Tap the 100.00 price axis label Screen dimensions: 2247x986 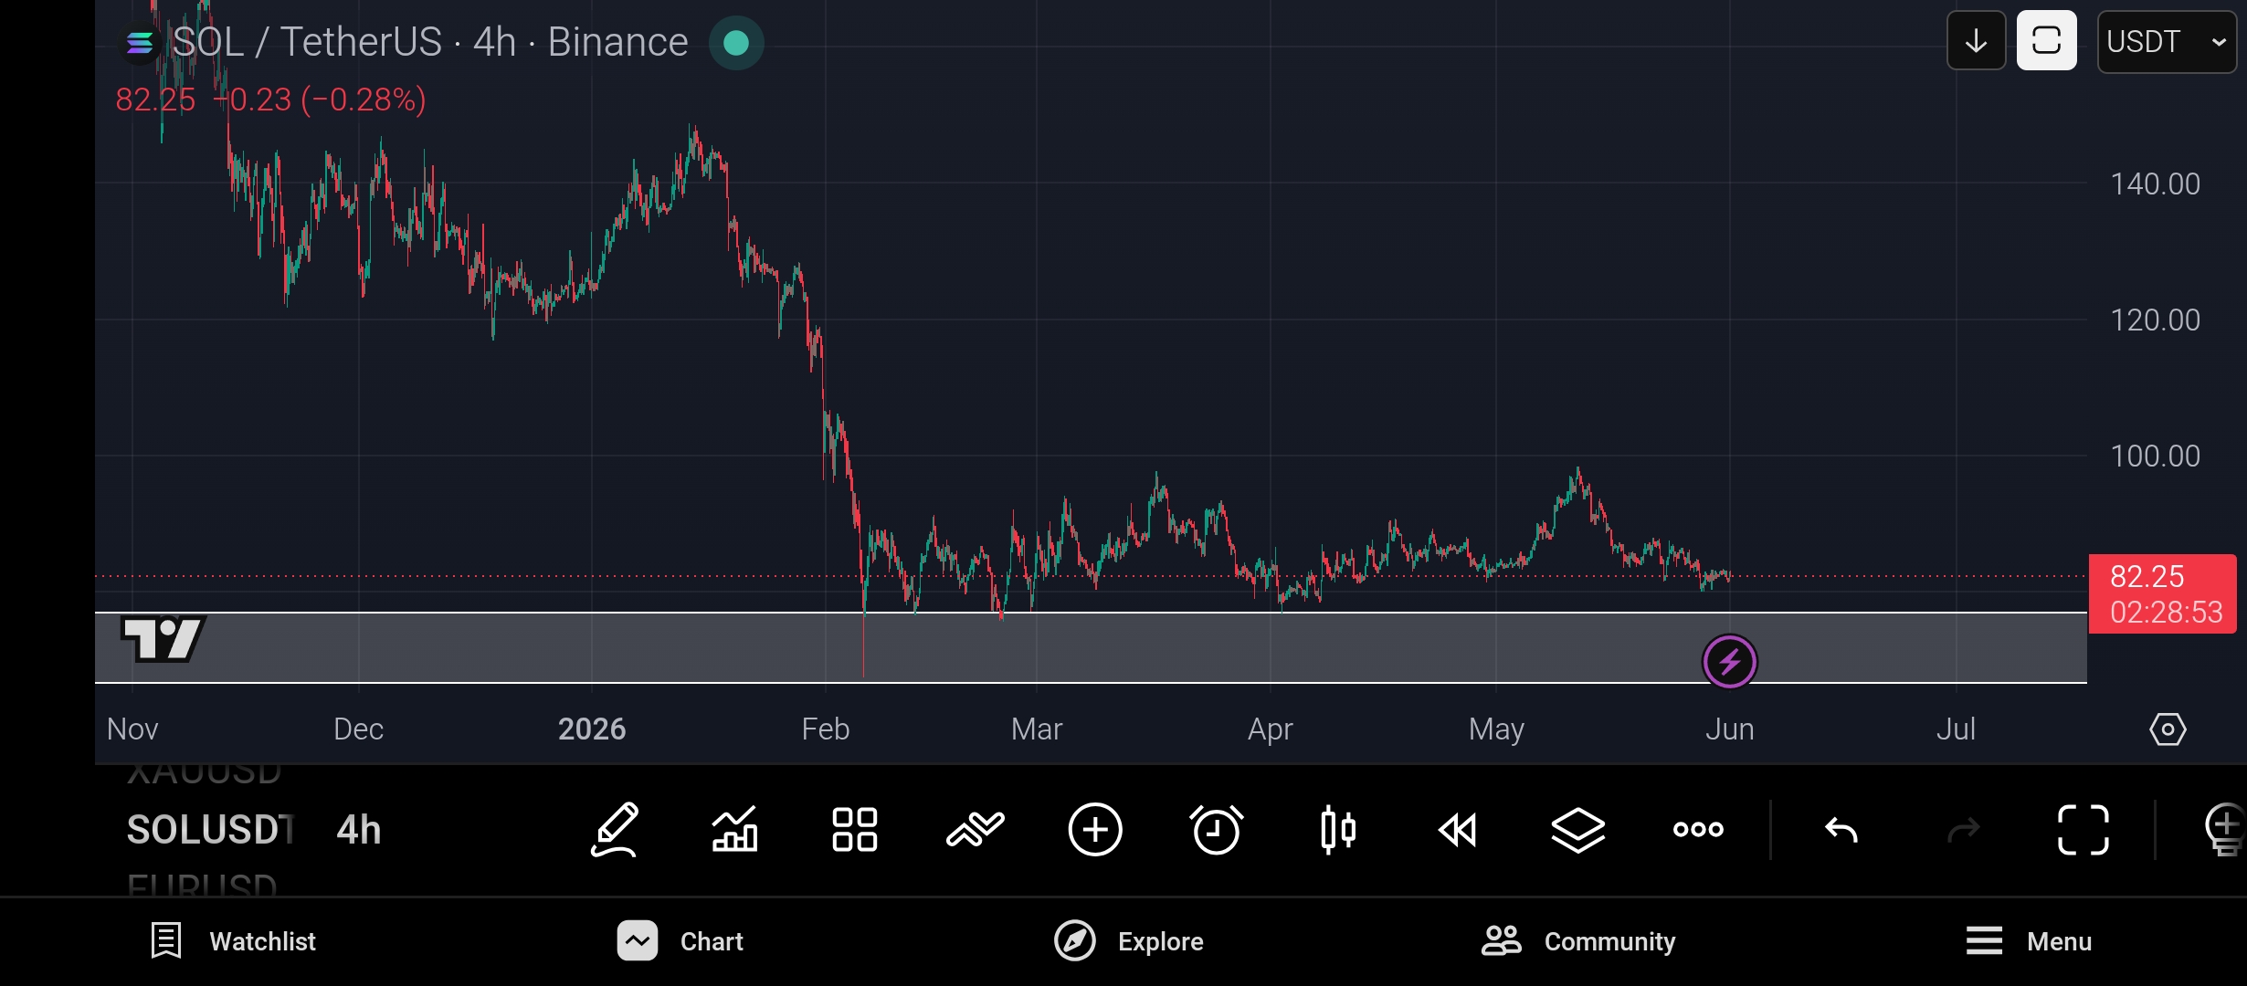pyautogui.click(x=2156, y=456)
